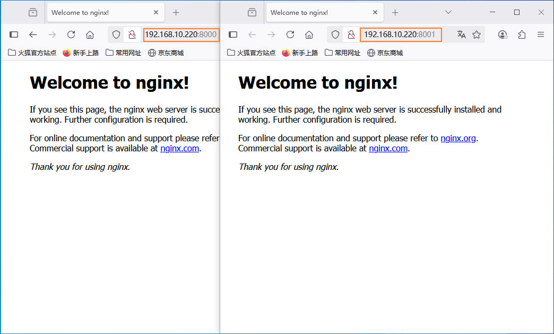This screenshot has width=554, height=334.
Task: Go forward in the right window
Action: click(271, 35)
